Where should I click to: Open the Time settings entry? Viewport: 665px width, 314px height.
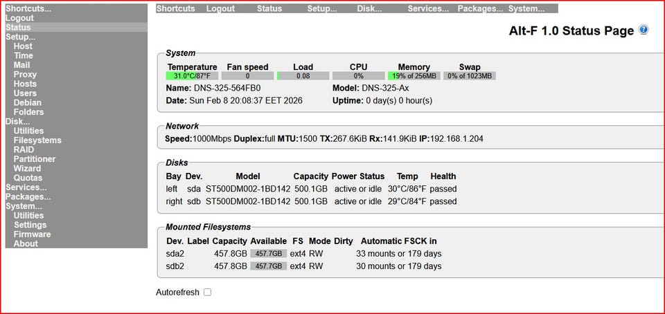(23, 55)
